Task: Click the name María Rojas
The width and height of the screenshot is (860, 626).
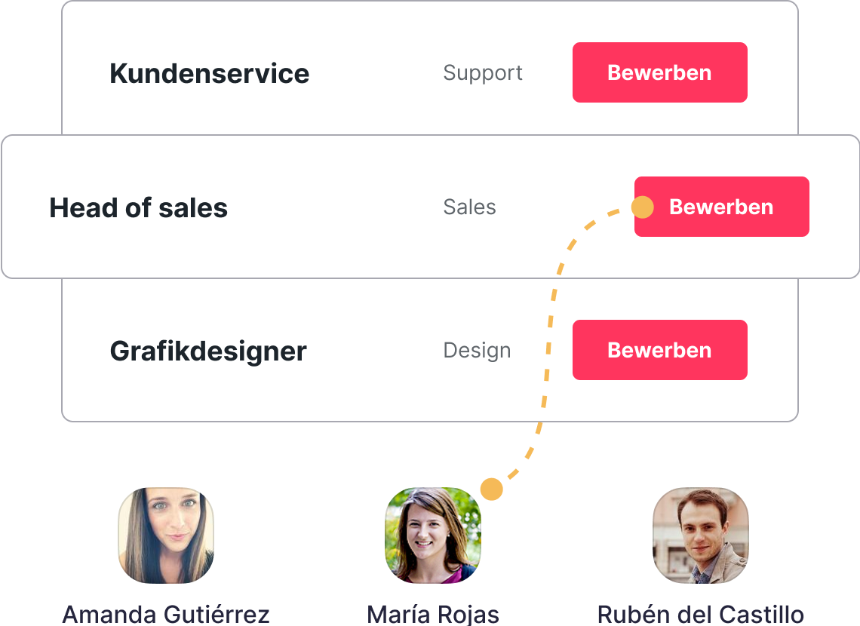Action: (x=433, y=613)
